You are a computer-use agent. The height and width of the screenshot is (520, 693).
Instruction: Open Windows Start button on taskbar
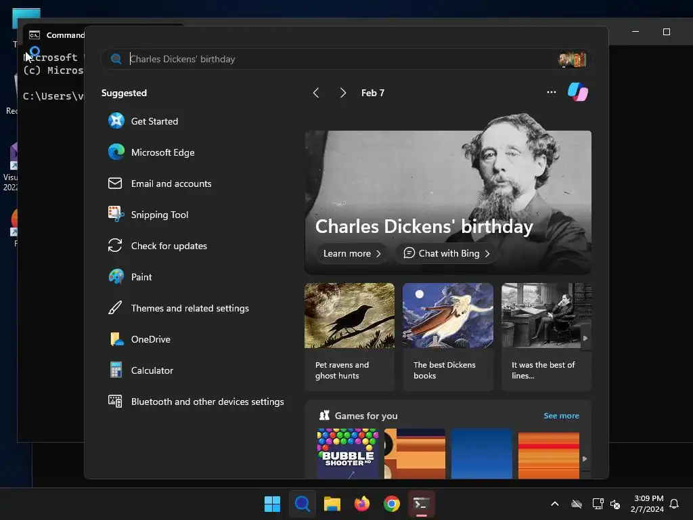click(272, 504)
